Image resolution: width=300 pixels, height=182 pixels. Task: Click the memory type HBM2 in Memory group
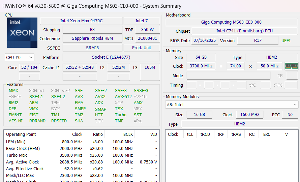[272, 57]
